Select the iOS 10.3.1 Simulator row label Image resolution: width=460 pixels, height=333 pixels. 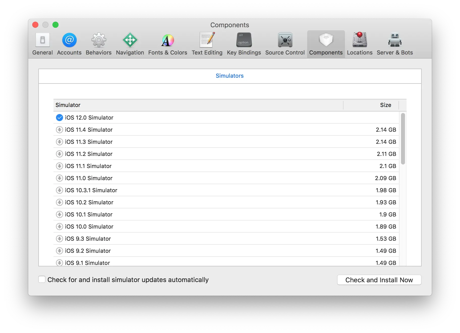tap(91, 190)
